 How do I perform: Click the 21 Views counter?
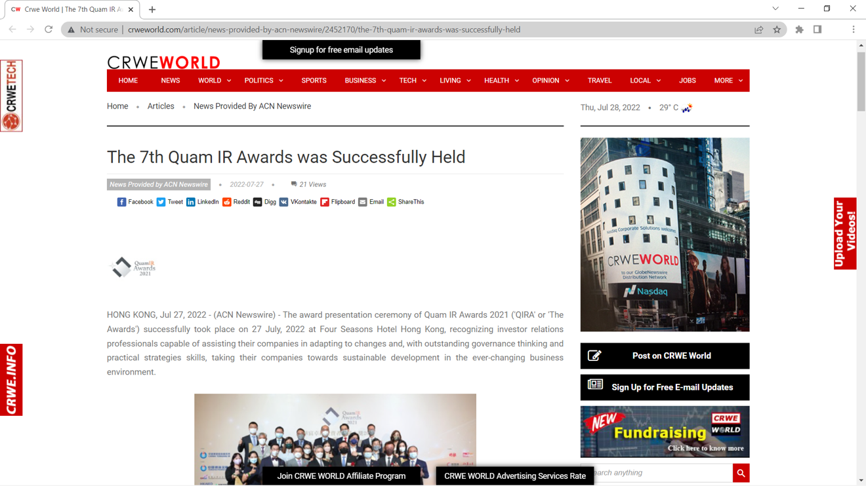pos(308,185)
